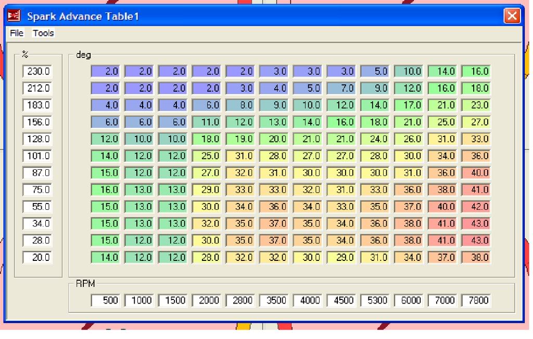Click the green 16.0 cell at top right
This screenshot has height=339, width=533.
click(476, 71)
